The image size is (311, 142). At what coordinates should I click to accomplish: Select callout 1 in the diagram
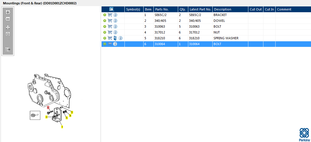point(62,127)
